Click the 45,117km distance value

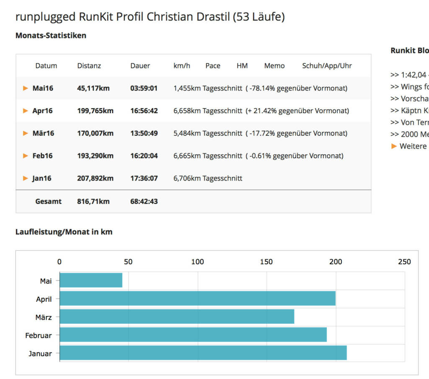pyautogui.click(x=93, y=88)
